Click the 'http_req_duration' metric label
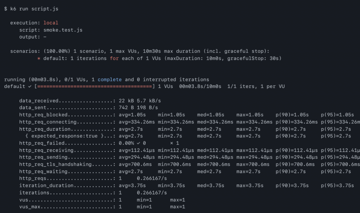The width and height of the screenshot is (360, 213). tap(45, 129)
